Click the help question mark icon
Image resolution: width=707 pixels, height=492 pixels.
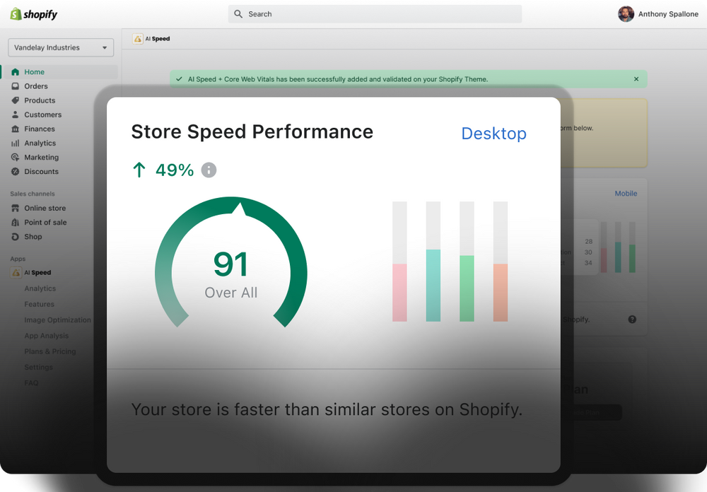pos(632,320)
